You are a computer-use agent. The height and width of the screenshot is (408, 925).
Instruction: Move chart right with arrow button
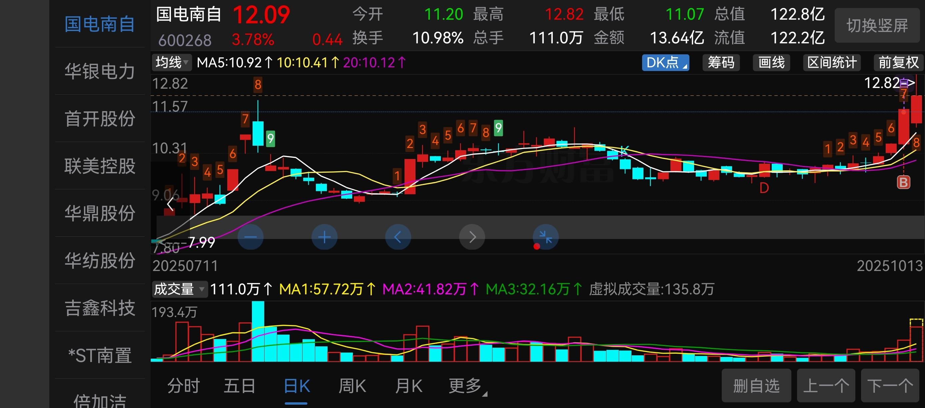(x=472, y=237)
